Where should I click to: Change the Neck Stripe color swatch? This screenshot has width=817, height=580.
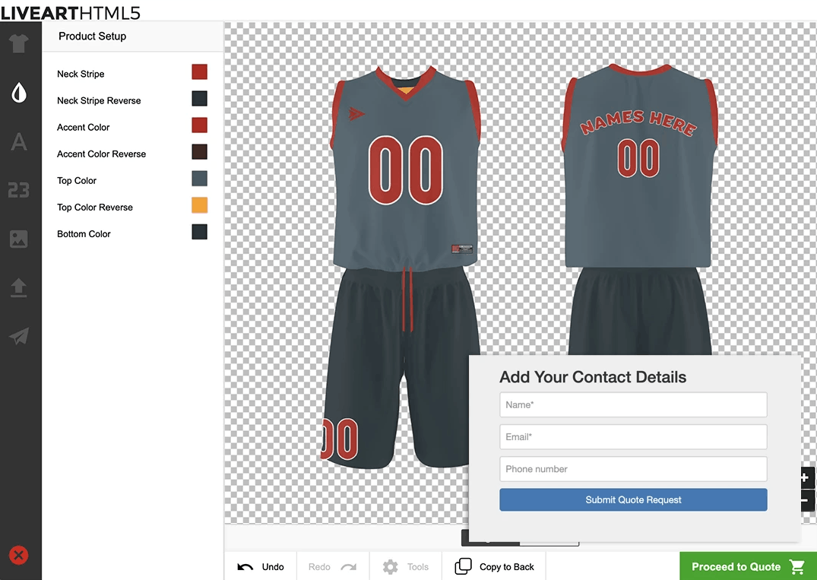(x=199, y=72)
